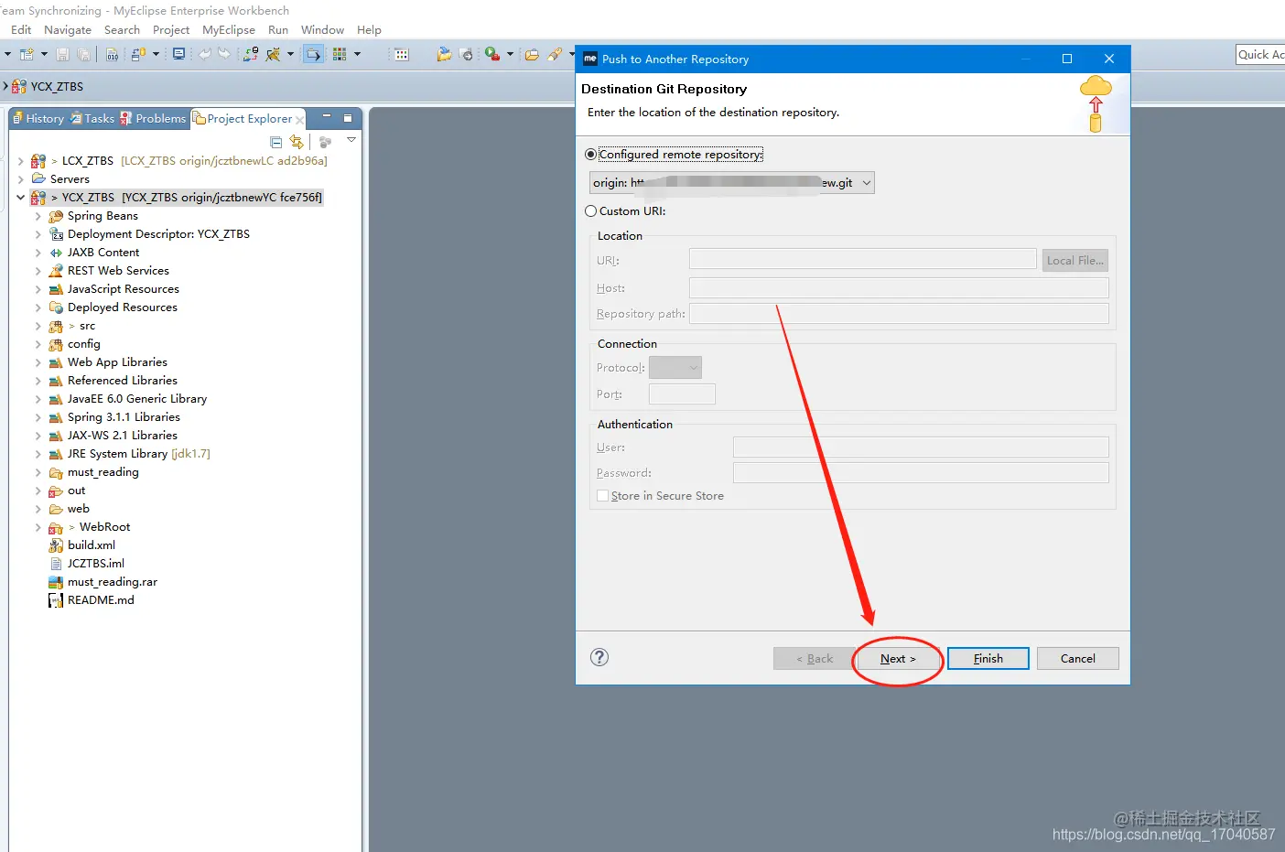Screen dimensions: 1285x852
Task: Click the small color-dots palette toolbar icon
Action: [x=401, y=55]
